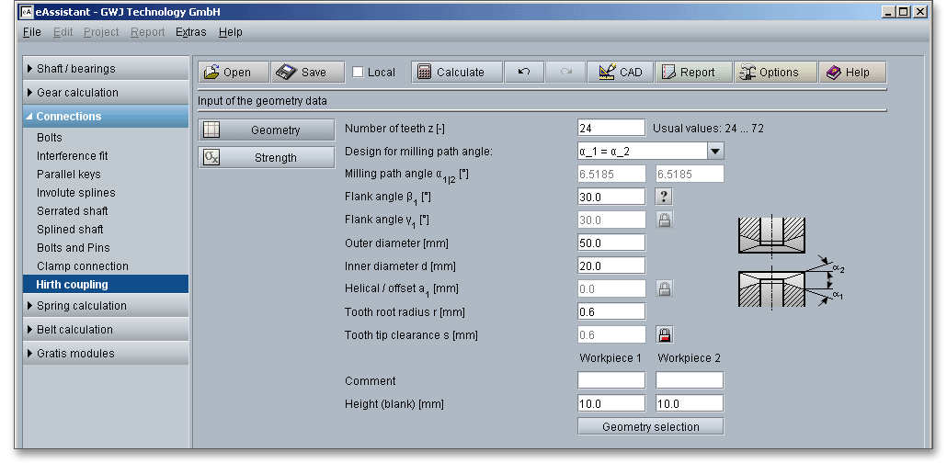This screenshot has height=463, width=947.
Task: Switch to the Strength input page
Action: (267, 158)
